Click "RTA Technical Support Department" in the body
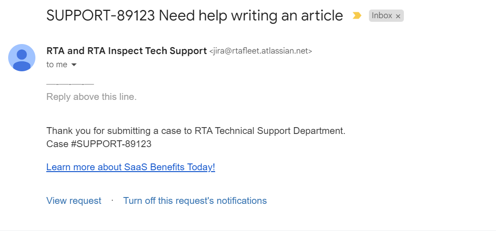496x237 pixels. [270, 131]
